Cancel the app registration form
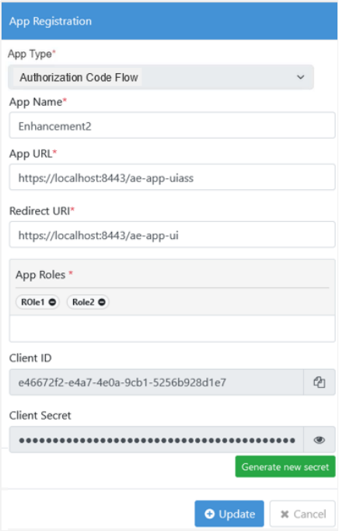Image resolution: width=339 pixels, height=531 pixels. 302,514
